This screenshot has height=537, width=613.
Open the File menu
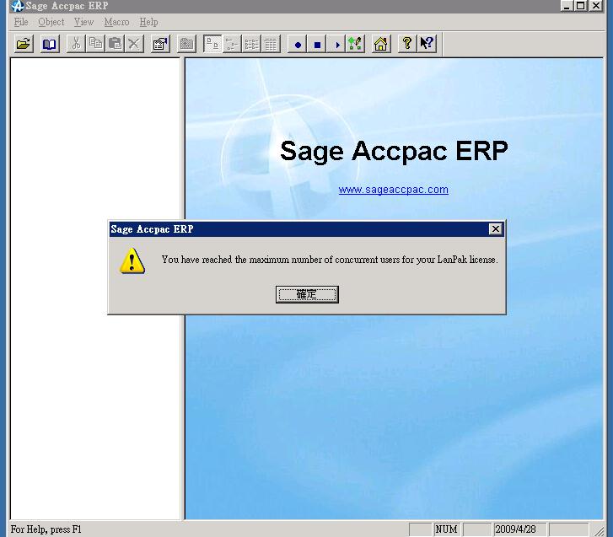point(21,22)
